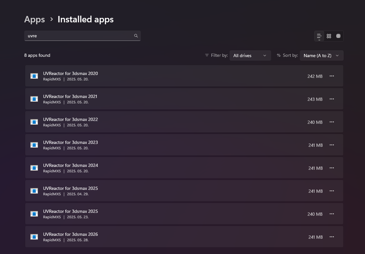Image resolution: width=365 pixels, height=254 pixels.
Task: Select UVReactor for 3dsmax 2024 name
Action: tap(70, 165)
